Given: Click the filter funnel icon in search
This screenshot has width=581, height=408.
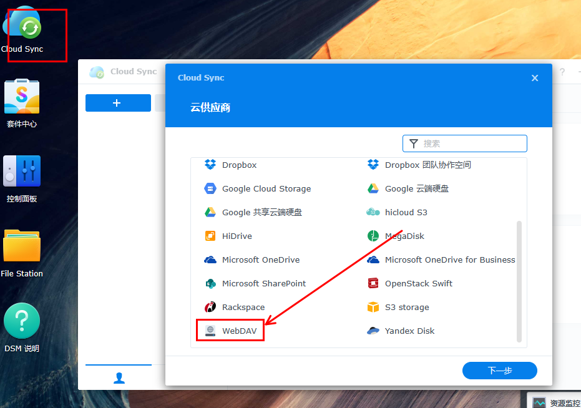Looking at the screenshot, I should pos(414,143).
